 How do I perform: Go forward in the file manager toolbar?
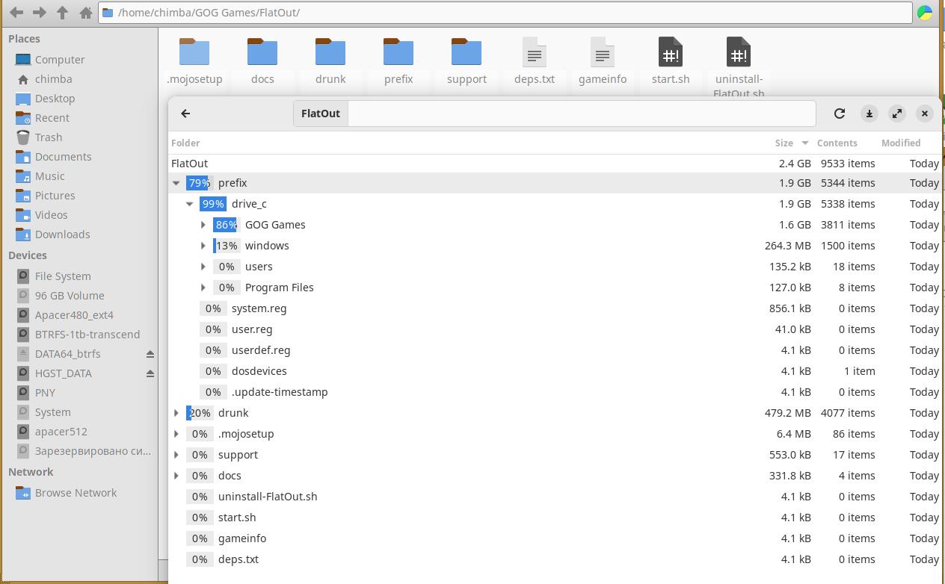(40, 13)
